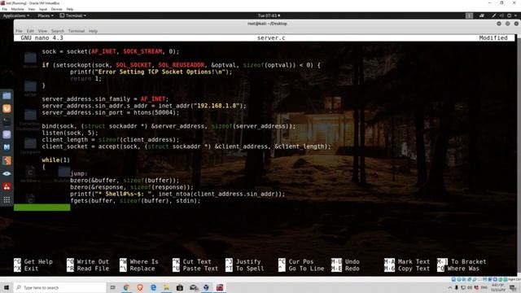Launch the blue M Maltego dock icon
This screenshot has width=521, height=293.
(7, 147)
